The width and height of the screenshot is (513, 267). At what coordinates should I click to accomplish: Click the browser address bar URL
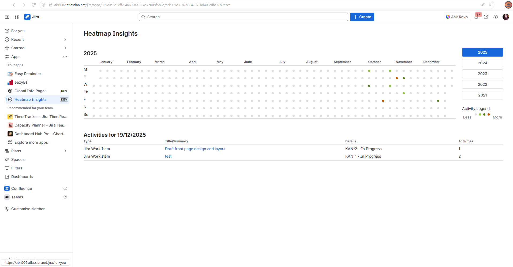coord(142,5)
